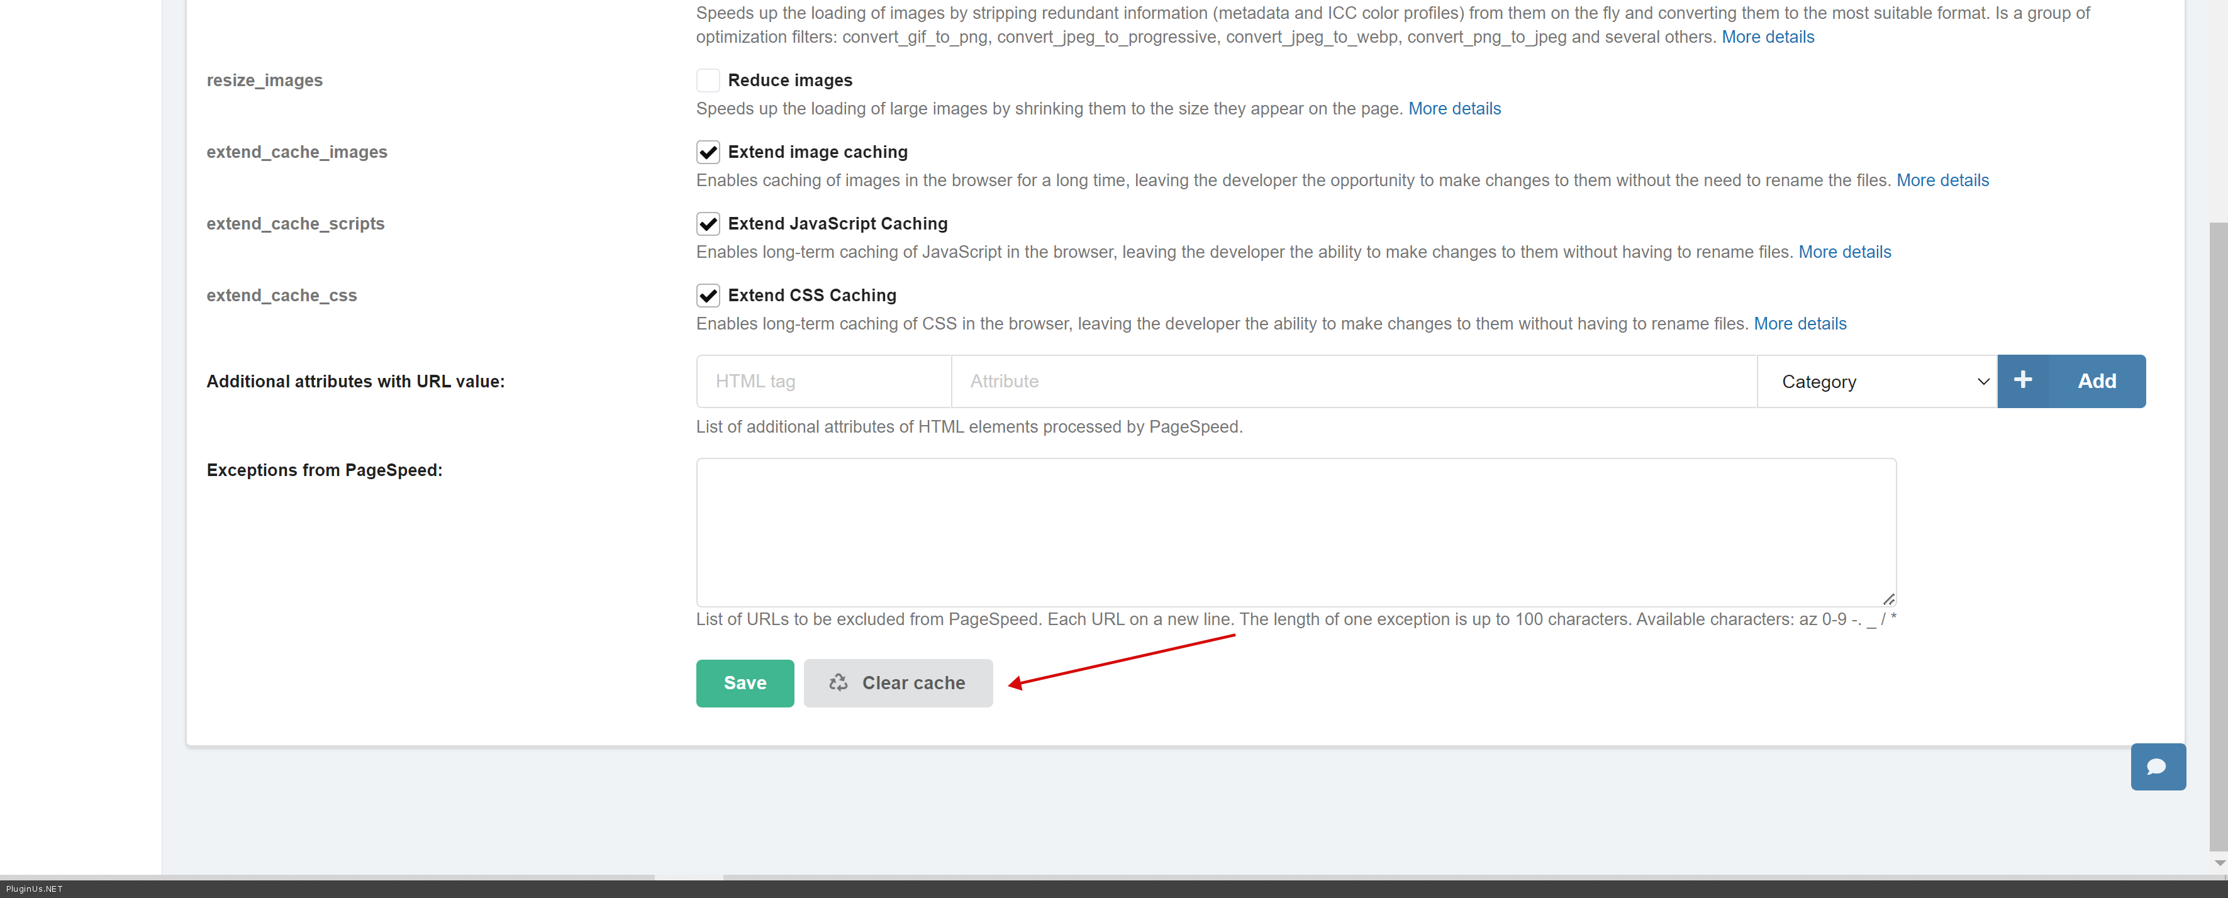Click the chat bubble icon
The image size is (2228, 898).
point(2156,767)
